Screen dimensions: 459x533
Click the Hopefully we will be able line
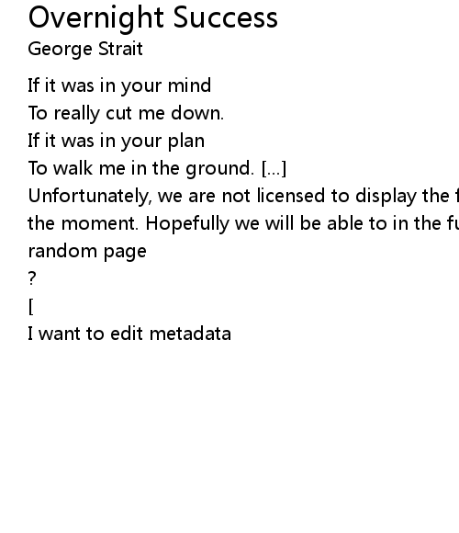[x=302, y=223]
